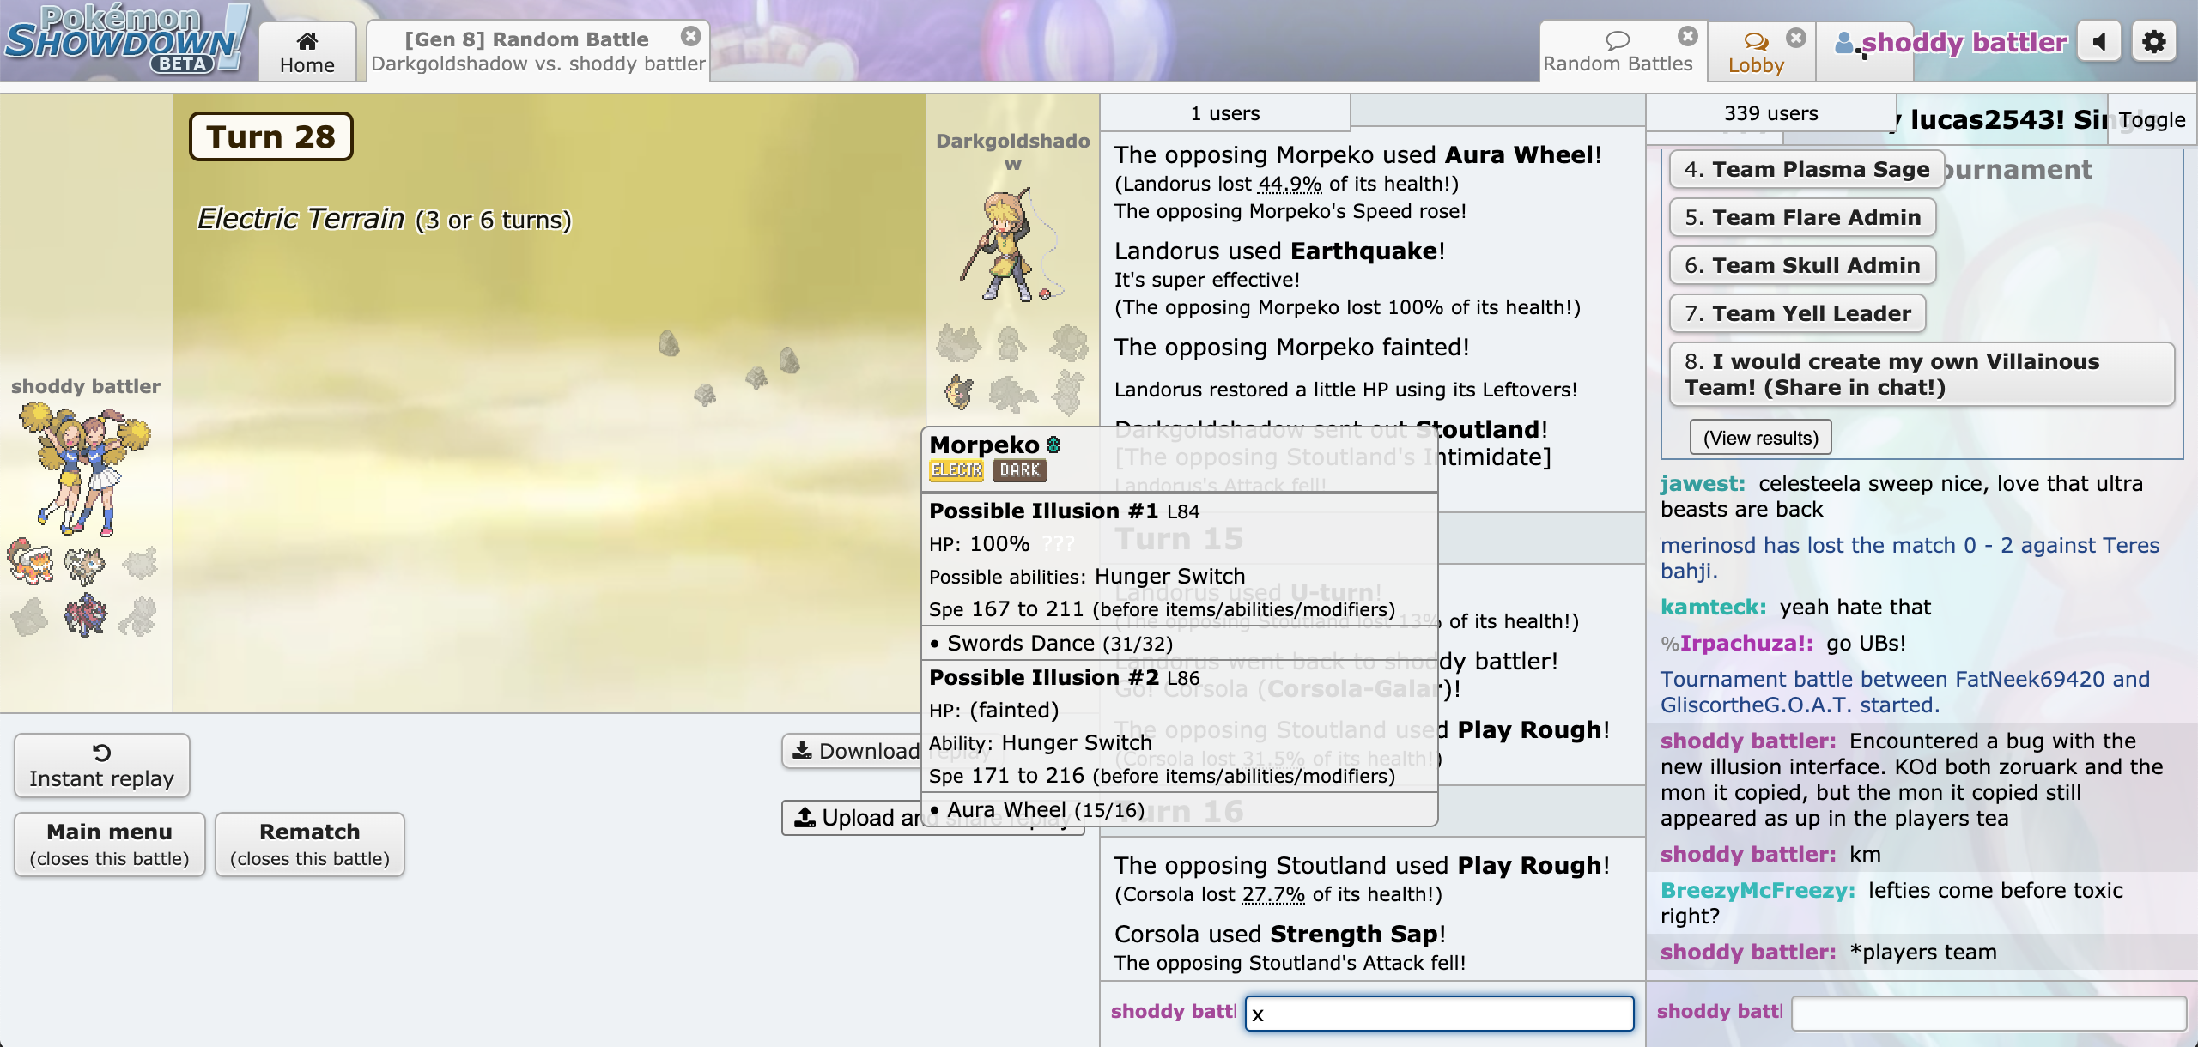Click the Rematch button
Screen dimensions: 2198x1047
(x=309, y=844)
